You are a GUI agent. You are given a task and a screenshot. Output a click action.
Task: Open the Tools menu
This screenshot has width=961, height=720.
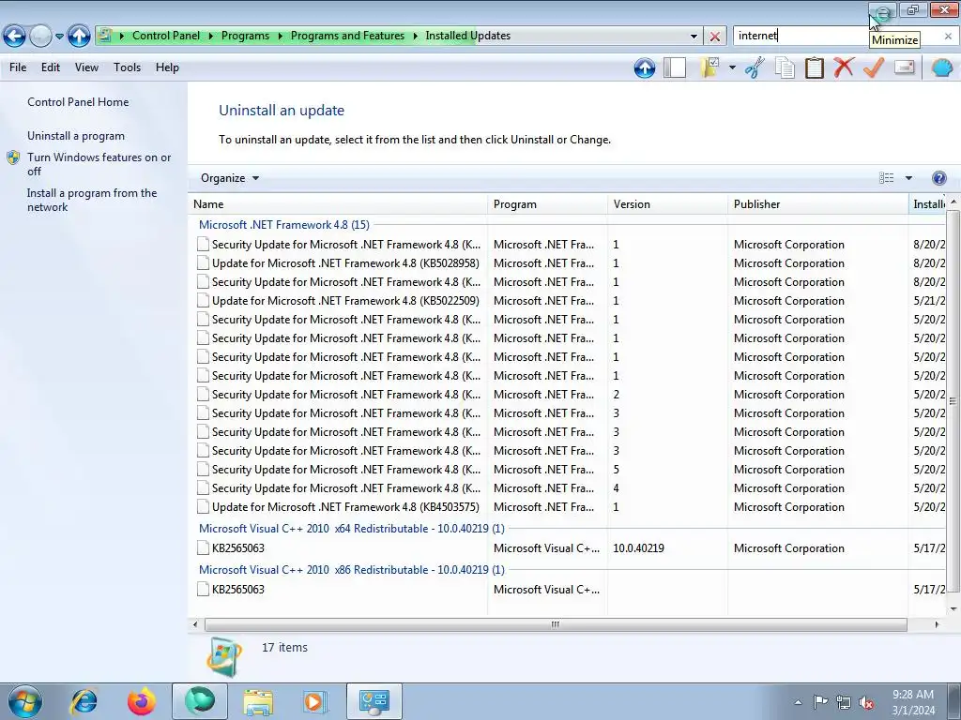pos(127,67)
